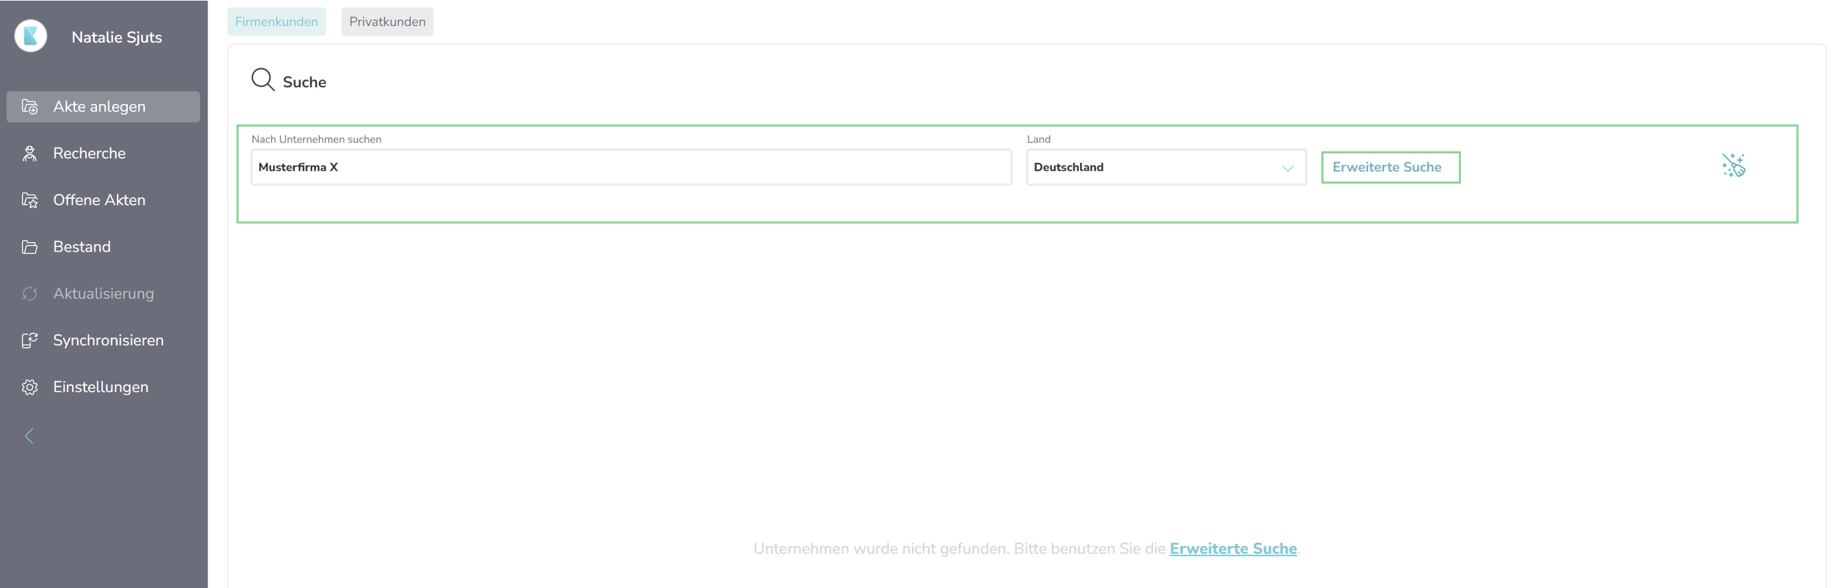Switch to the Firmenkunden tab
The image size is (1837, 588).
(276, 21)
